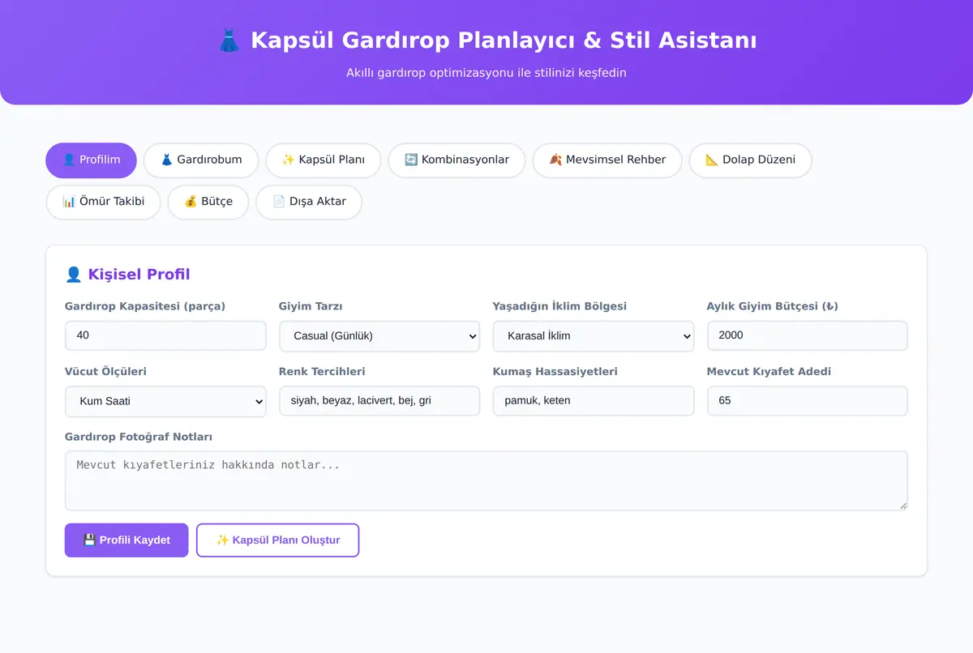Click the Mevcut Kıyafet Adedi field

click(x=808, y=401)
